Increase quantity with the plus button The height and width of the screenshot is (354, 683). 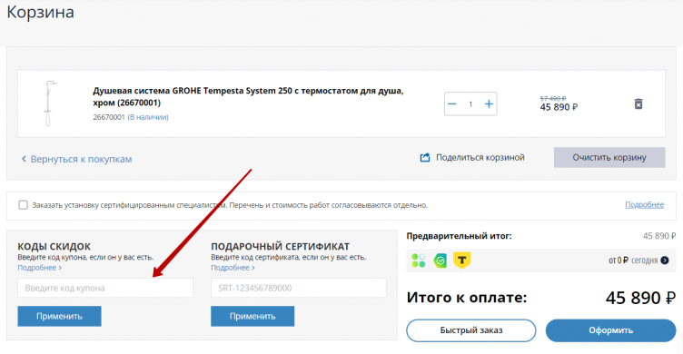489,104
